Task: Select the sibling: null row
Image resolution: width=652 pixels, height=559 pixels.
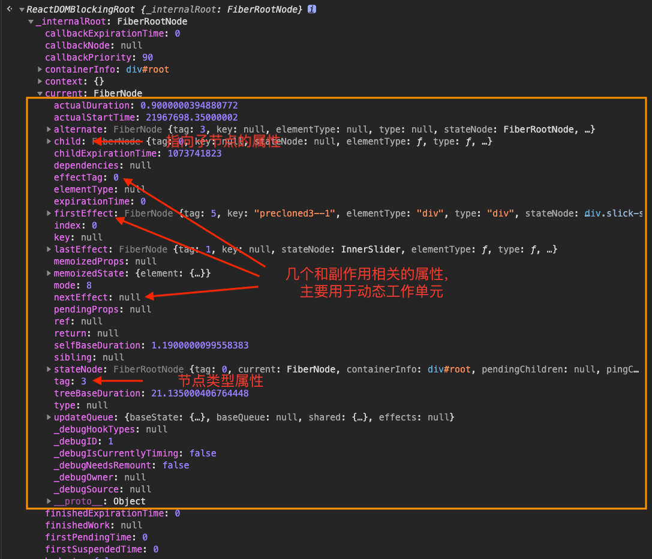Action: pyautogui.click(x=89, y=357)
